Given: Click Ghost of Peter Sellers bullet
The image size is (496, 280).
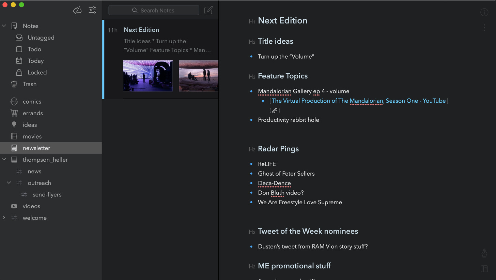Looking at the screenshot, I should pos(286,173).
